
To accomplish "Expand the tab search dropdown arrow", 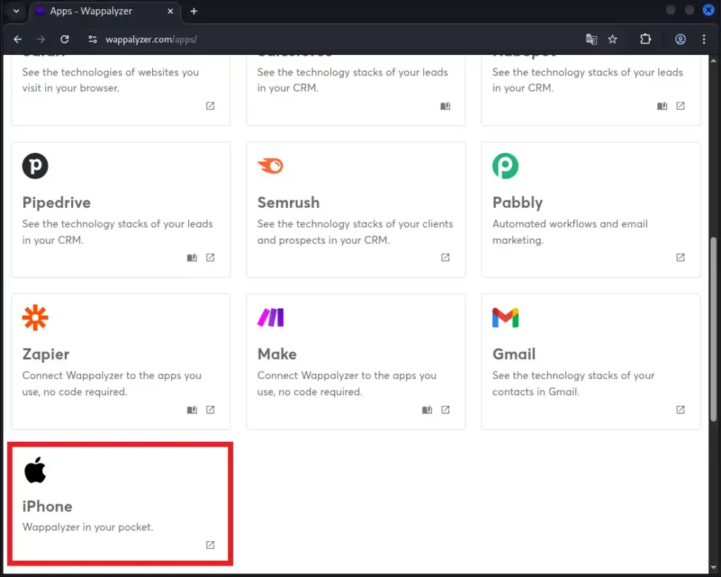I will pos(16,11).
